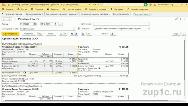
Task: Expand the Организация field dropdown
Action: (x=148, y=24)
